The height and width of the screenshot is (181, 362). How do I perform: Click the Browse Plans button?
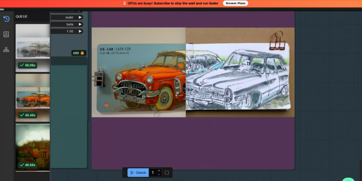235,3
